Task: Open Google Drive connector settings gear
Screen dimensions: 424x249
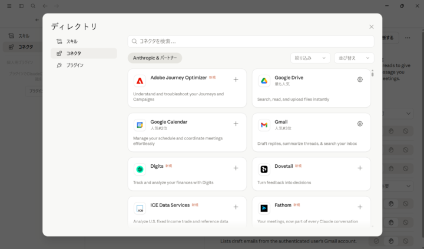Action: [x=360, y=79]
